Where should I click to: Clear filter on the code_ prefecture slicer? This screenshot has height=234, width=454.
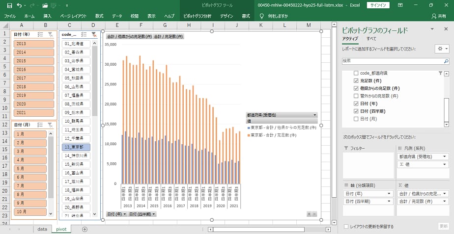93,34
